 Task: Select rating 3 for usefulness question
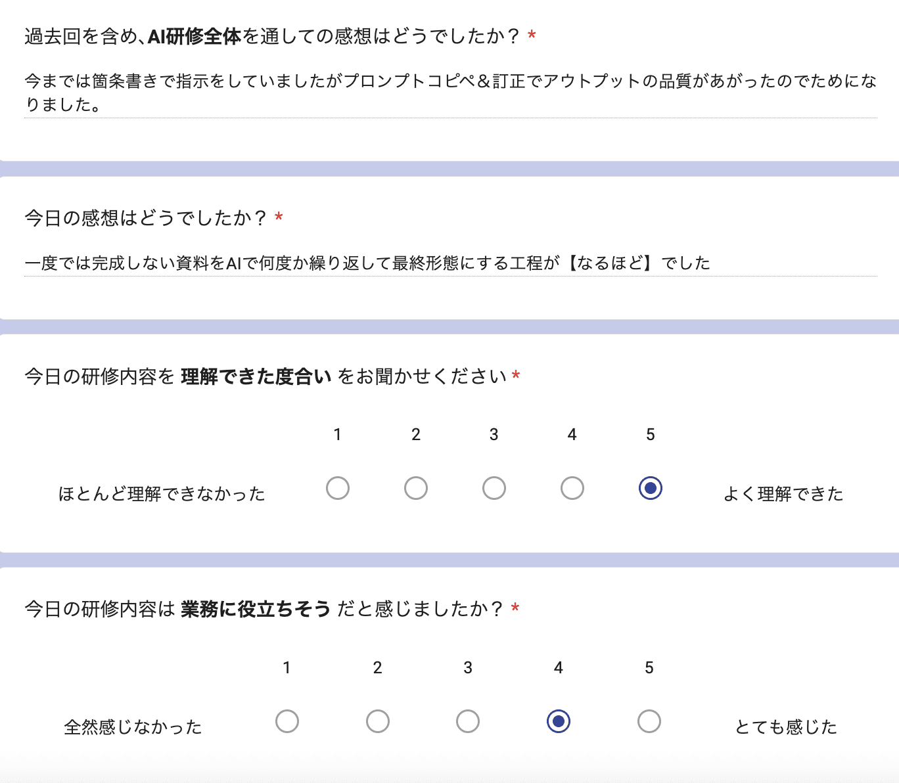[x=468, y=721]
